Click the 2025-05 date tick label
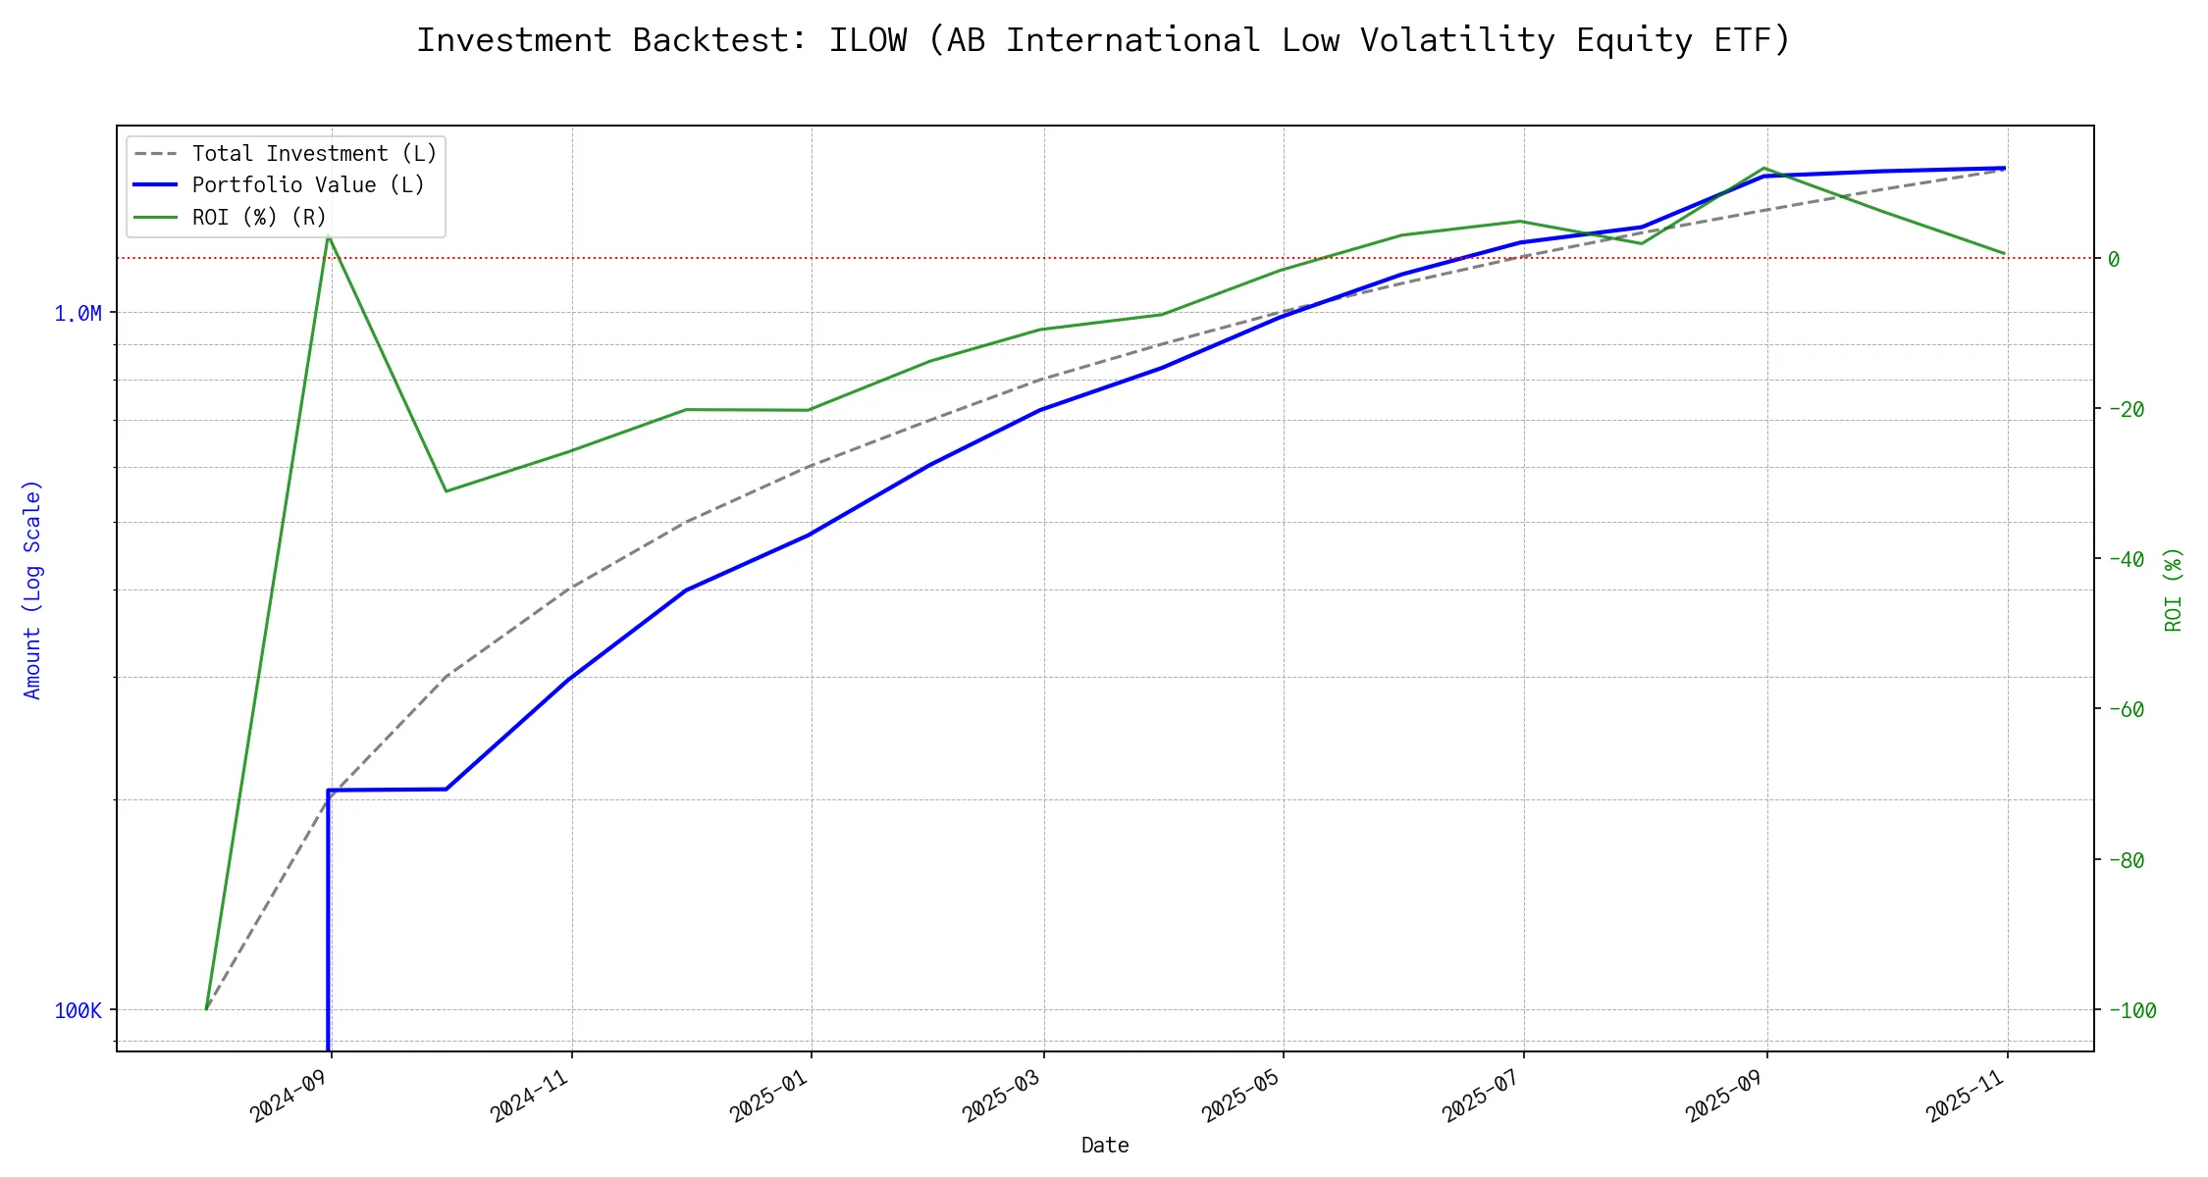The height and width of the screenshot is (1177, 2208). pos(1241,1095)
